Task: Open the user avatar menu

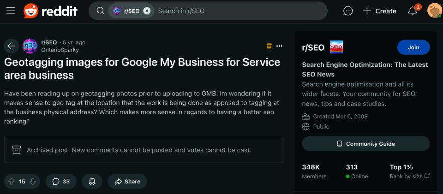Action: click(x=434, y=11)
